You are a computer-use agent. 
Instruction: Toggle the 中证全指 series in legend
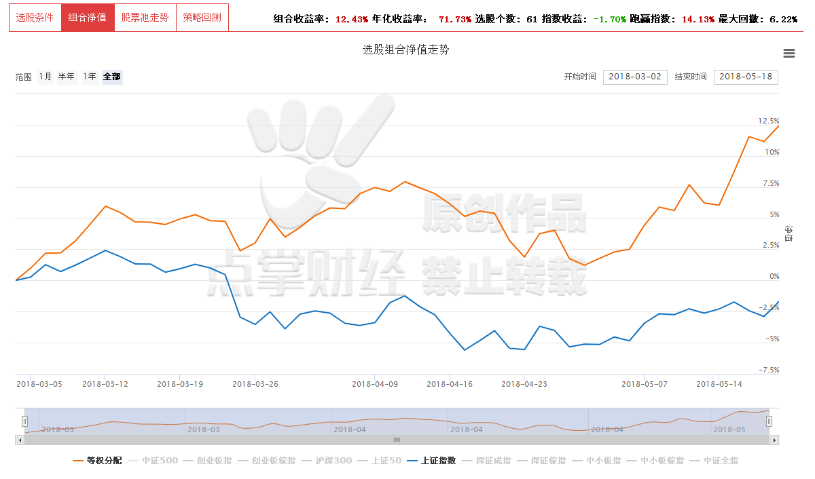[714, 461]
